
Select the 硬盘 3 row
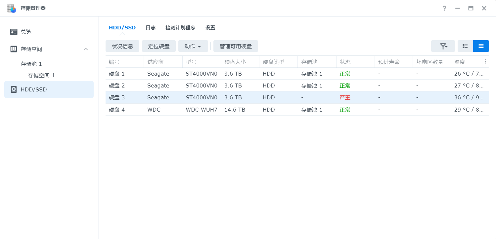[297, 97]
